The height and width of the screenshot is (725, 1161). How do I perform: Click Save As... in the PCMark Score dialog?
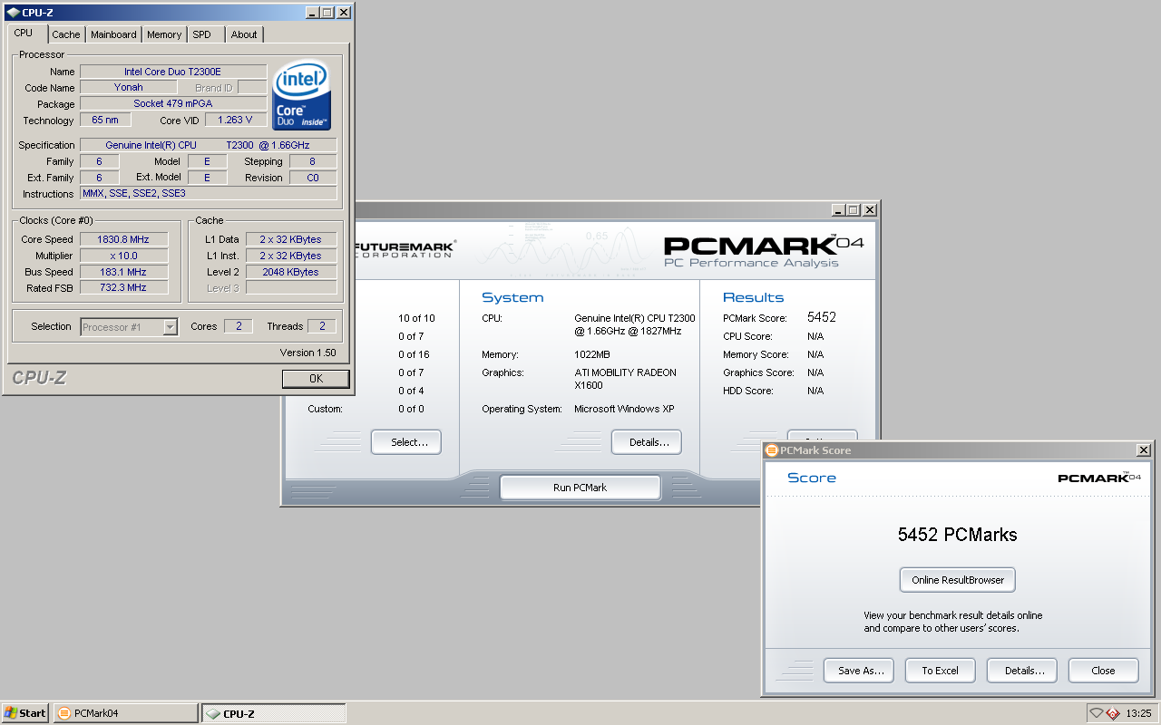point(859,671)
